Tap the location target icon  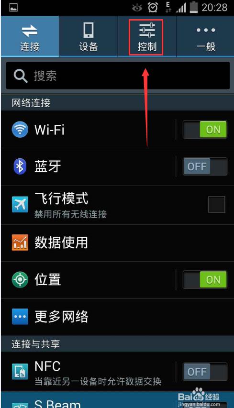(20, 280)
